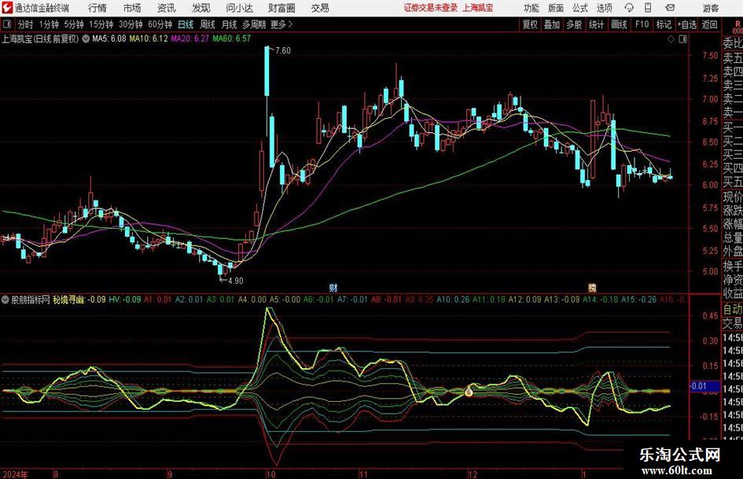The width and height of the screenshot is (743, 479).
Task: Switch to the 1分钟 period
Action: tap(48, 24)
